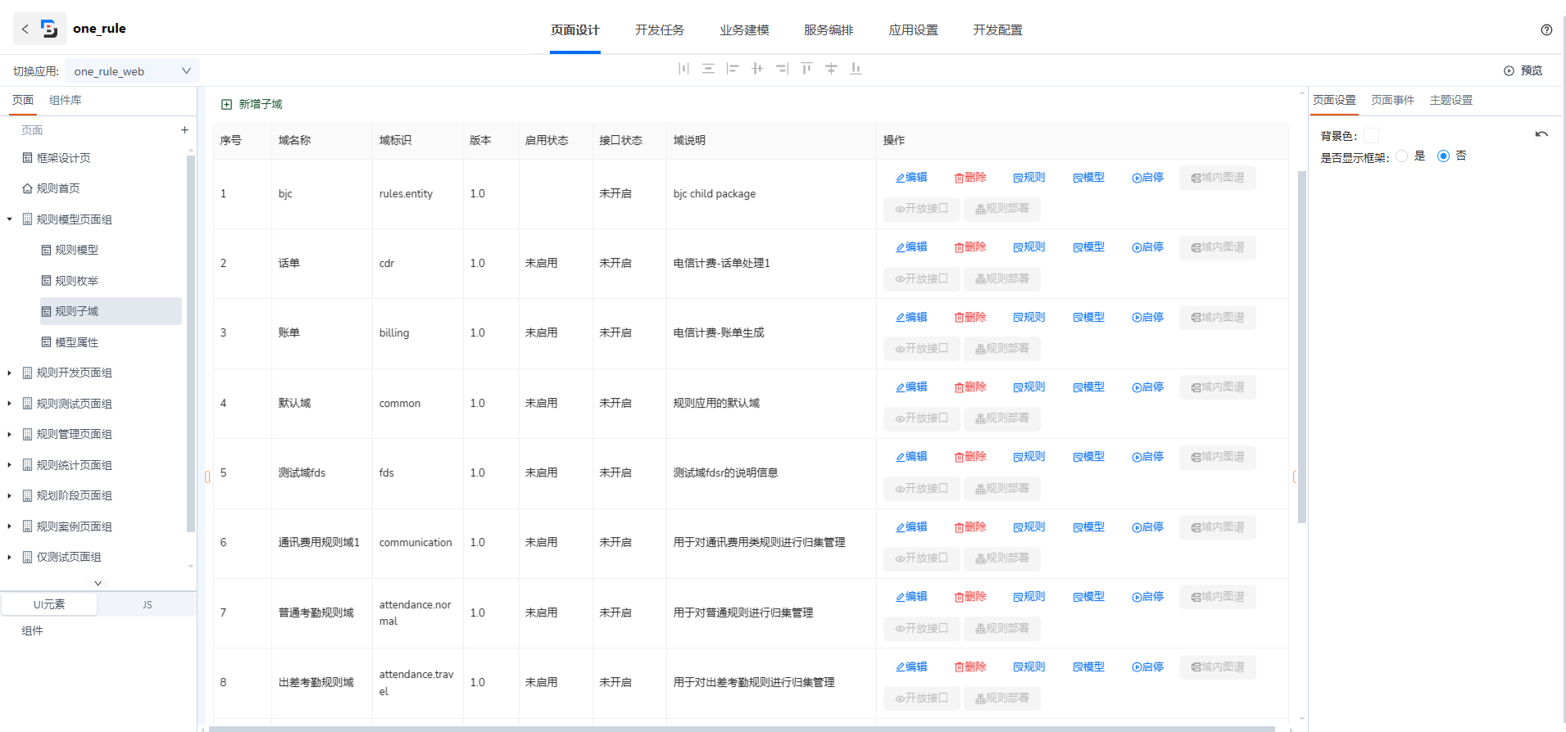Switch to the JS toggle tab
1566x732 pixels.
point(148,605)
